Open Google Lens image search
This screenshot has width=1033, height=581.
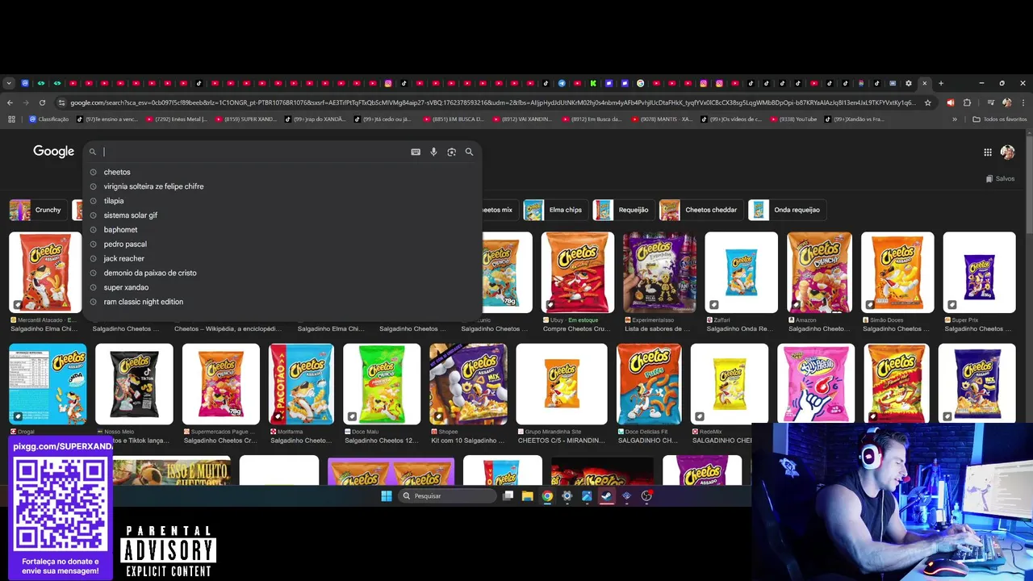(451, 152)
